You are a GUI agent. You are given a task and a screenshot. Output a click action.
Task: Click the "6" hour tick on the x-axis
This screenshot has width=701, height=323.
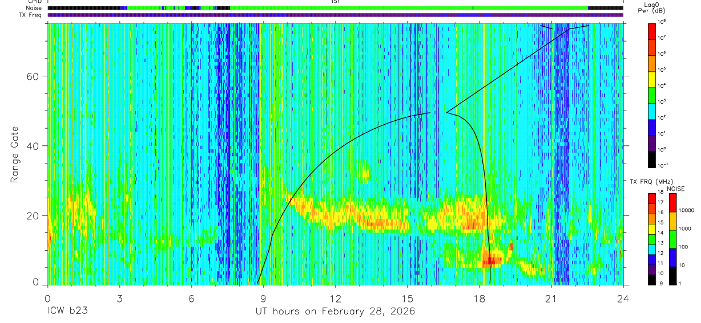pos(192,298)
